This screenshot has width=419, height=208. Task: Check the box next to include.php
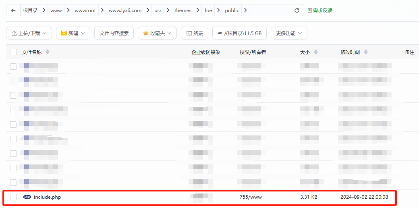tap(13, 197)
